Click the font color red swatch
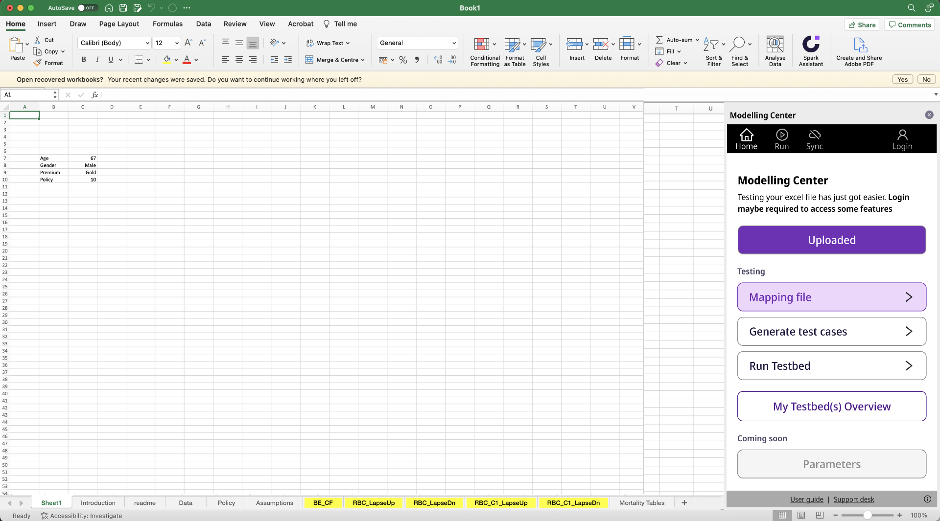 point(187,60)
